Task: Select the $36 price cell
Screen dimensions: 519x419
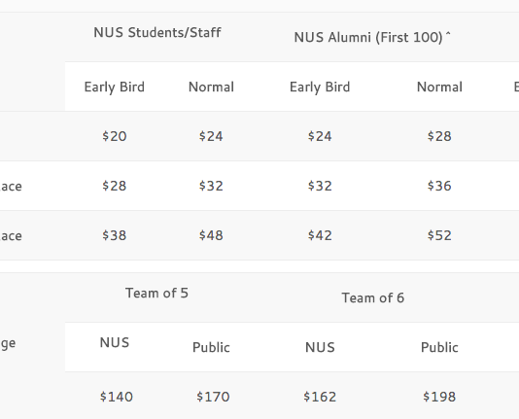Action: (439, 186)
